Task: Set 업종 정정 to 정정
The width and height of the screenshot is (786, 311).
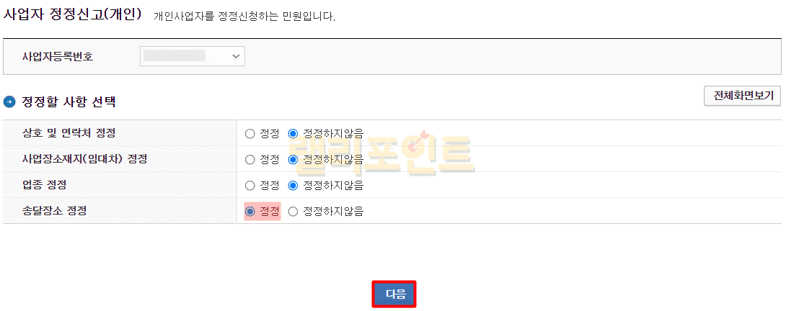Action: [x=250, y=185]
